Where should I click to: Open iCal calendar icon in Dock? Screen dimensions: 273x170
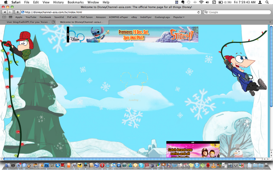pos(186,165)
